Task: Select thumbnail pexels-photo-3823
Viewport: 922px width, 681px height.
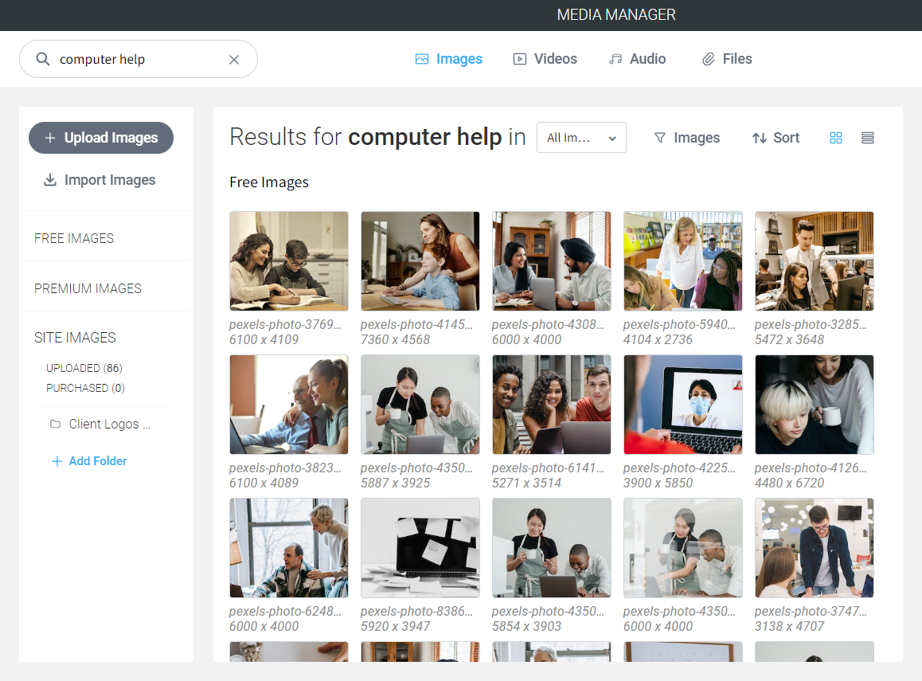Action: pyautogui.click(x=289, y=405)
